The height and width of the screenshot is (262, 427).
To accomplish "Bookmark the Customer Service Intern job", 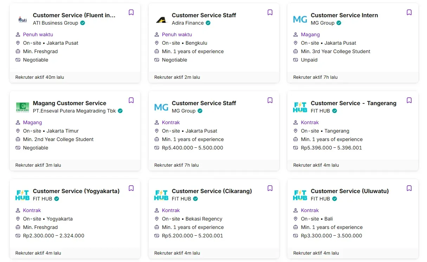I will click(409, 12).
